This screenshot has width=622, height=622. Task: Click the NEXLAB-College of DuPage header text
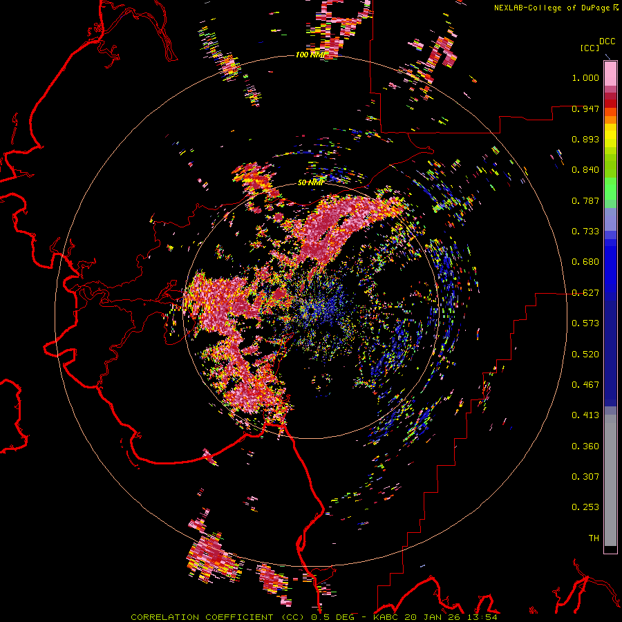(x=558, y=8)
